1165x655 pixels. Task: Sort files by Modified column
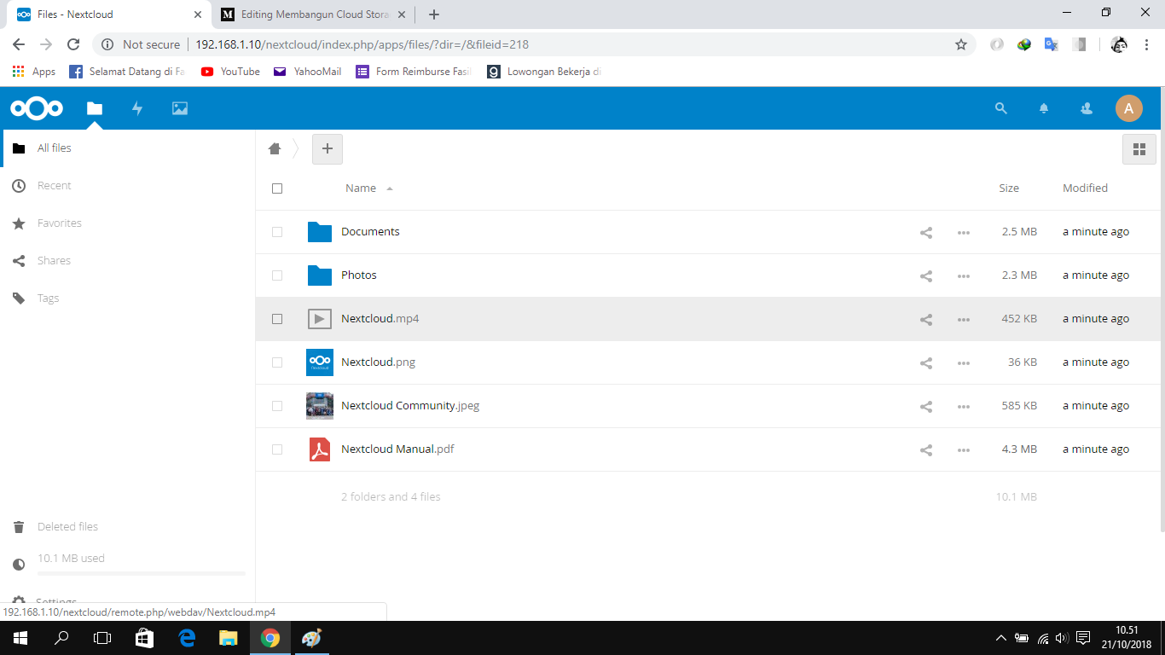pyautogui.click(x=1085, y=188)
